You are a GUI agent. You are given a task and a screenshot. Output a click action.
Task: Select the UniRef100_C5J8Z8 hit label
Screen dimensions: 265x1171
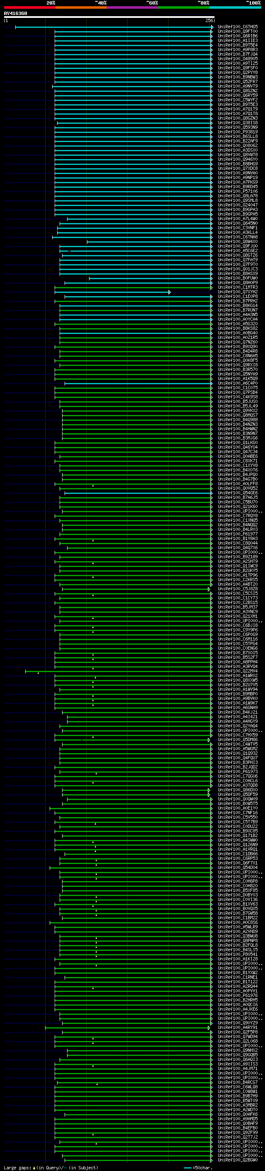238,589
